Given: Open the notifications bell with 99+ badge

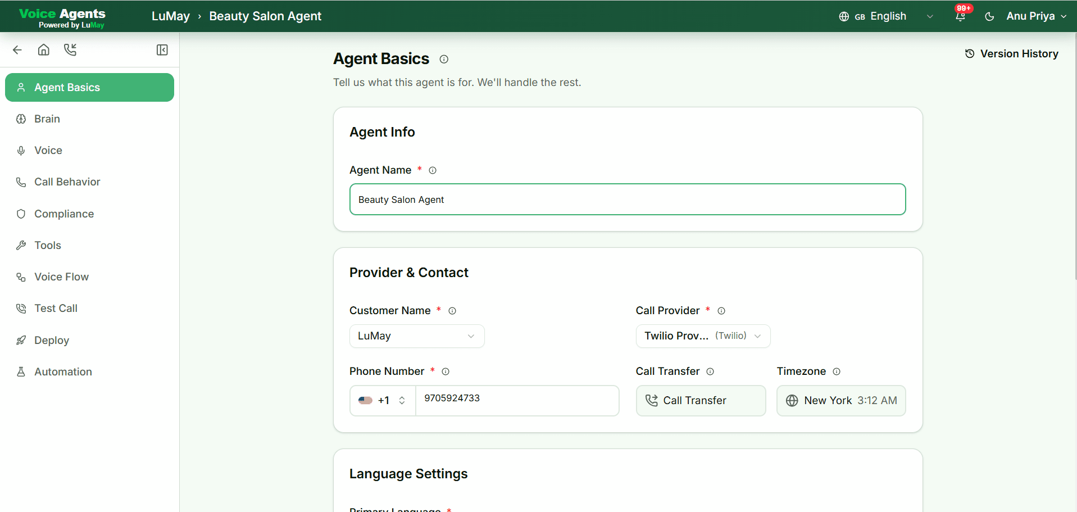Looking at the screenshot, I should coord(961,16).
